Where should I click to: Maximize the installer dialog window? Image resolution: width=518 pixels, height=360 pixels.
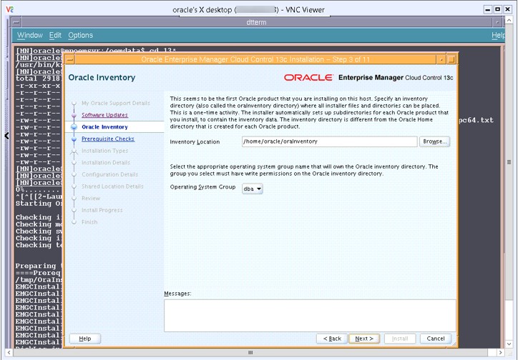(451, 60)
